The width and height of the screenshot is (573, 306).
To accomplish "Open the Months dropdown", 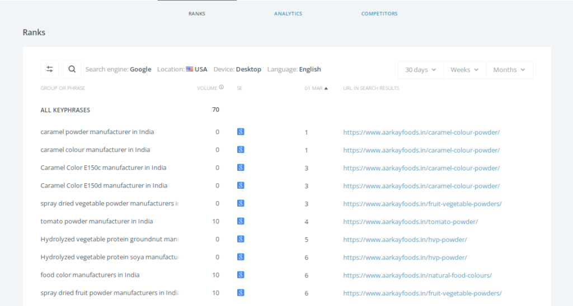I will [509, 70].
